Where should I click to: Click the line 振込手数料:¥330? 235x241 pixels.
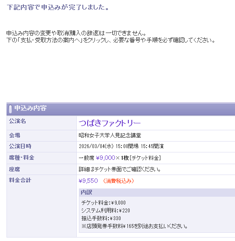point(101,218)
